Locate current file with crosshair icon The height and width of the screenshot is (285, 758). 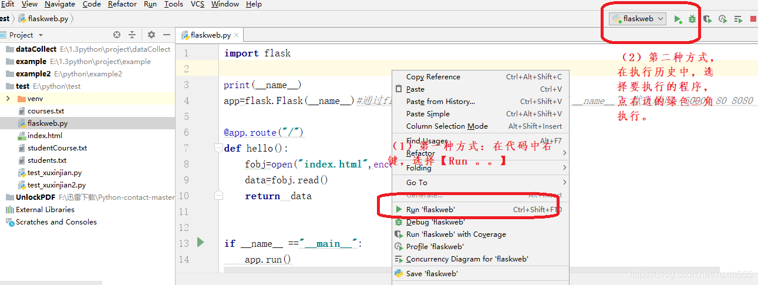click(117, 35)
